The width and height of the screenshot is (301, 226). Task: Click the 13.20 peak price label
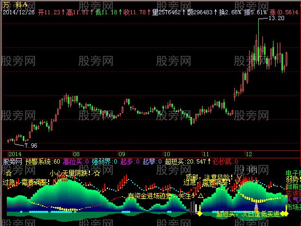click(276, 19)
